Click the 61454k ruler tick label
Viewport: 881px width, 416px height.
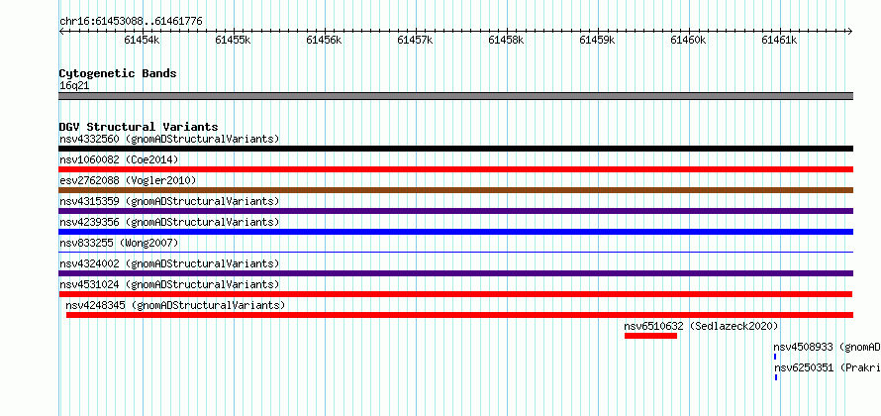(143, 40)
